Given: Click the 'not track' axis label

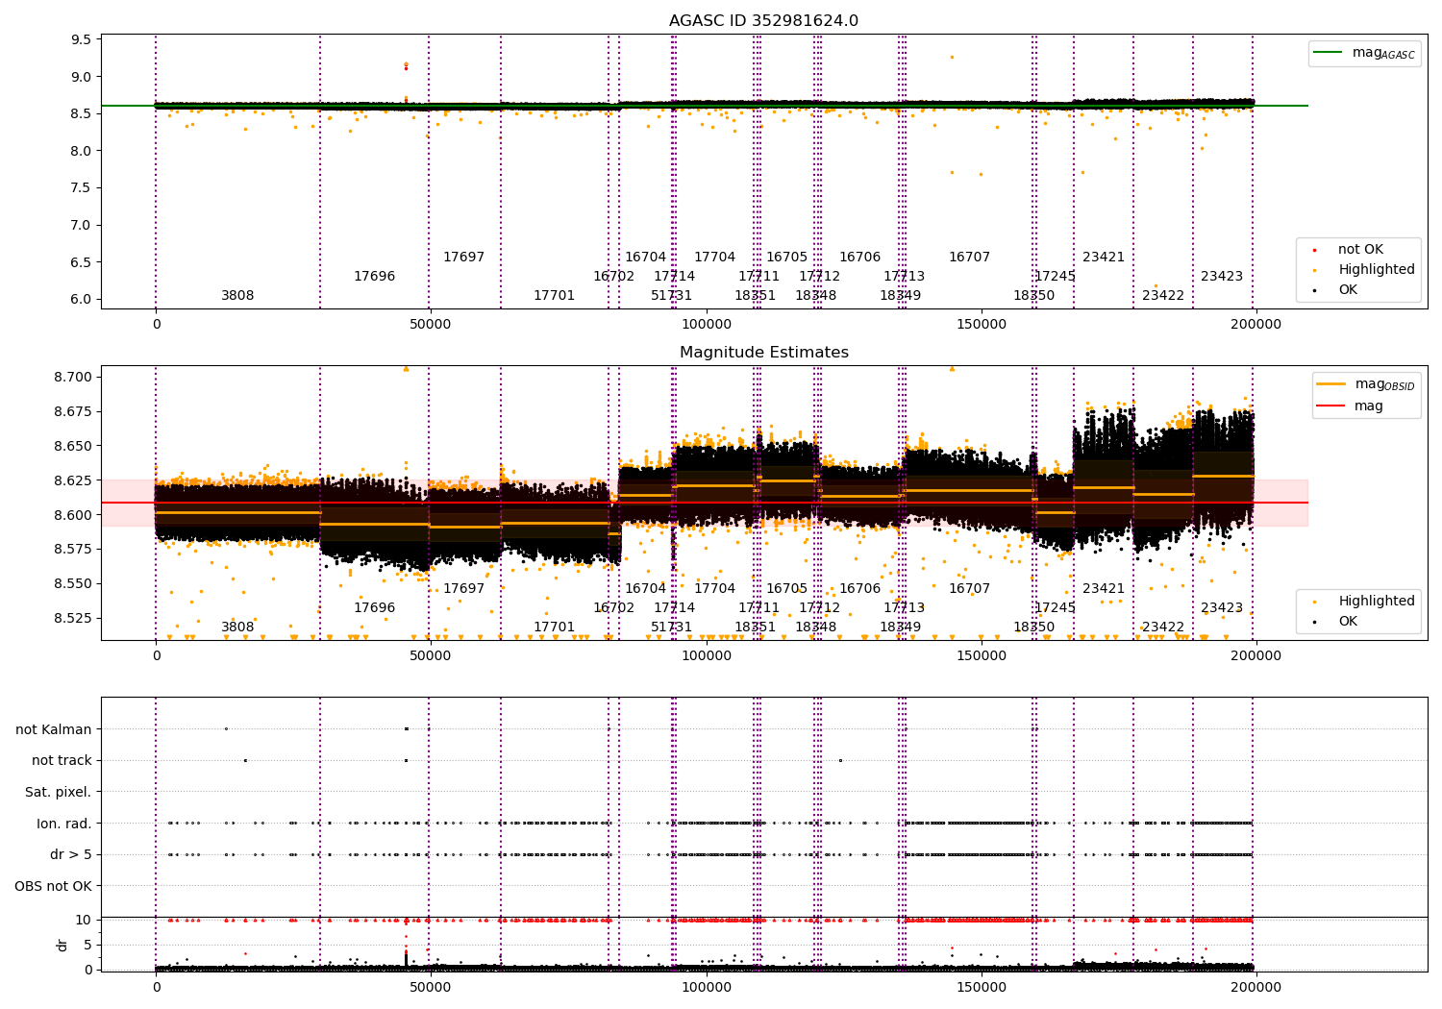Looking at the screenshot, I should pos(62,760).
